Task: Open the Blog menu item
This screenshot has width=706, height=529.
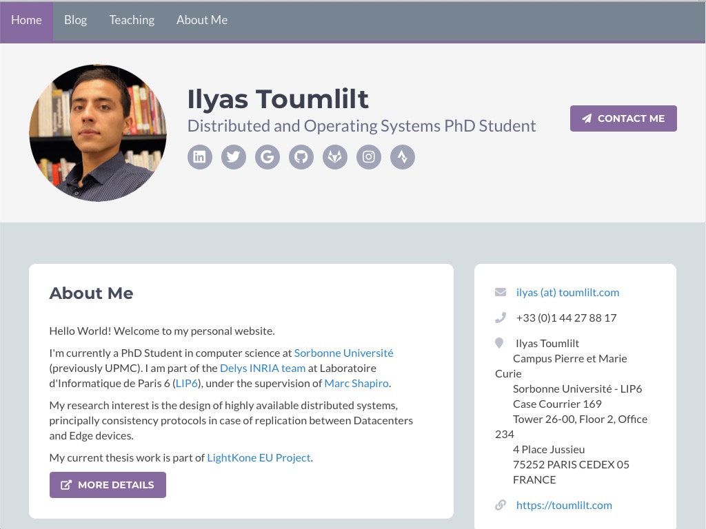Action: pos(75,21)
